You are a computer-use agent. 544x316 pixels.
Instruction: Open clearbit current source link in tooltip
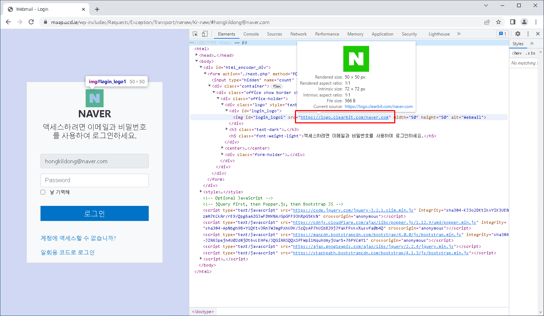(x=379, y=107)
